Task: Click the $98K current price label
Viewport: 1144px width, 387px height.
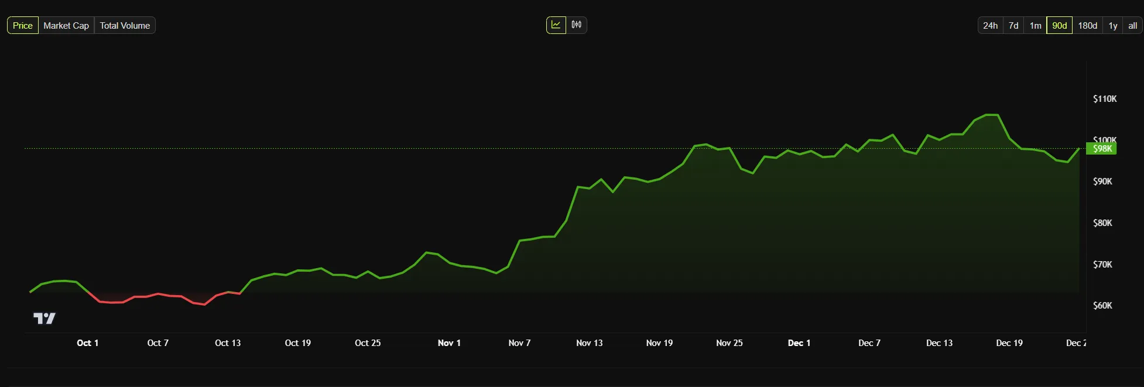Action: (x=1101, y=149)
